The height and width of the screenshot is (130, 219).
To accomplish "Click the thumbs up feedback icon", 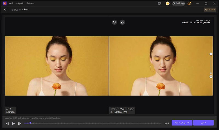I will point(122,22).
